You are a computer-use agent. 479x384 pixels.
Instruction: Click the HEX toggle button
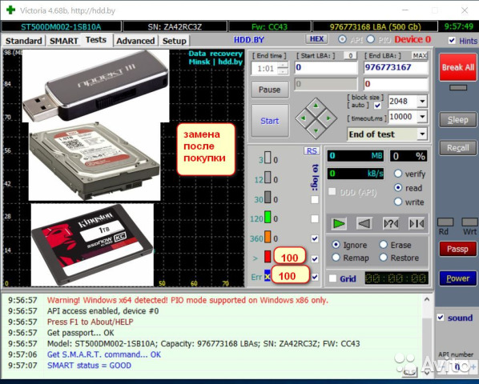pos(316,39)
